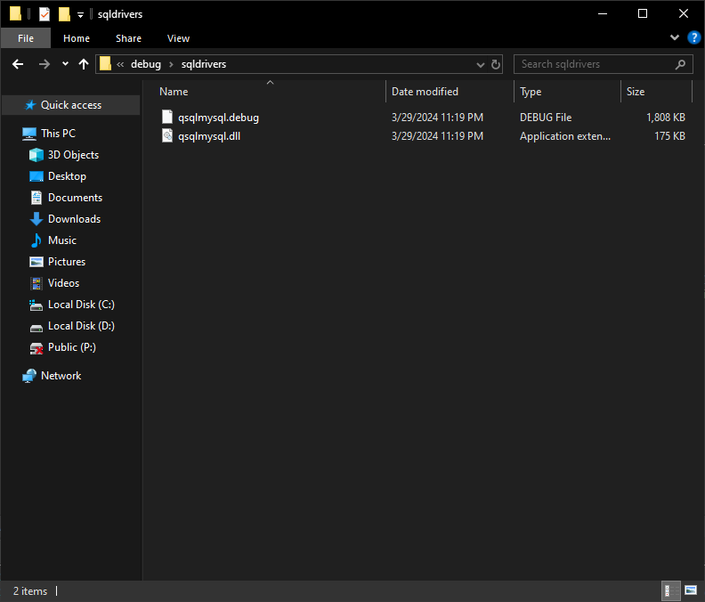
Task: Click the Public (P:) disconnected drive icon
Action: point(36,348)
